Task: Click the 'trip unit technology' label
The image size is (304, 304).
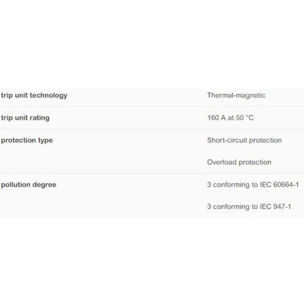Action: [34, 95]
